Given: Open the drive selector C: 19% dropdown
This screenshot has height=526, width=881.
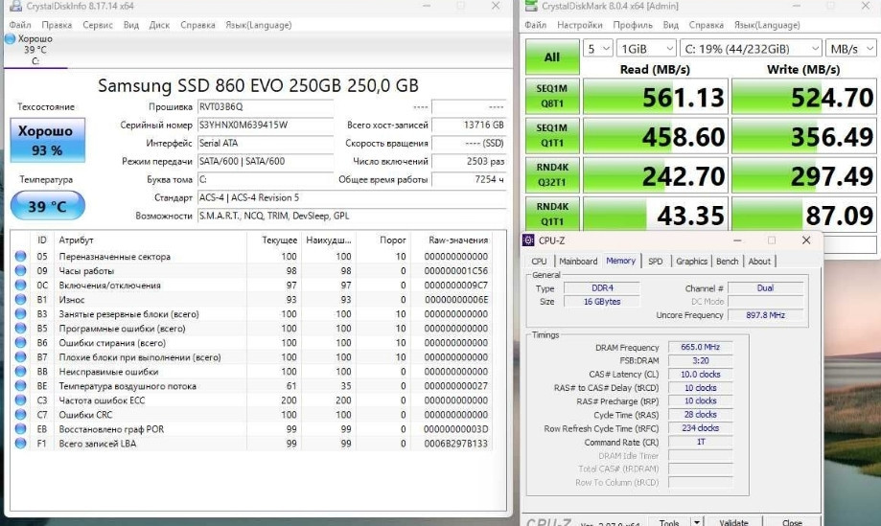Looking at the screenshot, I should [752, 49].
